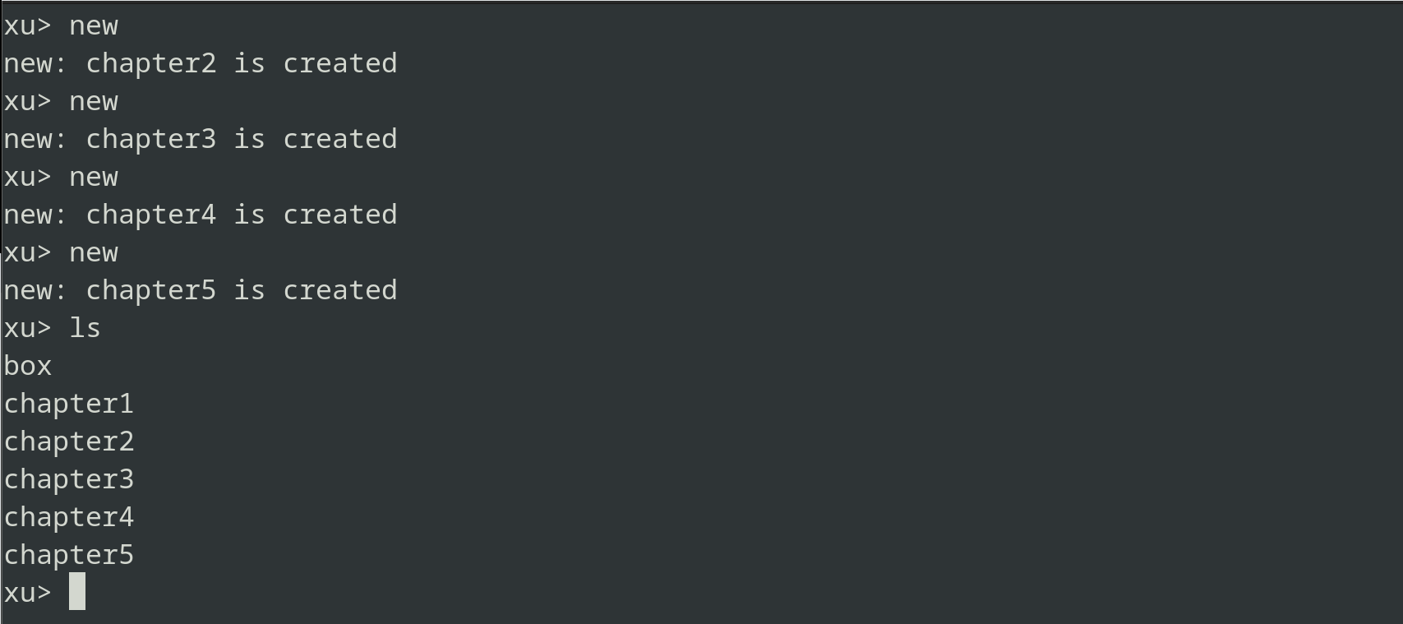Viewport: 1403px width, 624px height.
Task: Click the 'xu>' prompt before ls
Action: (28, 329)
